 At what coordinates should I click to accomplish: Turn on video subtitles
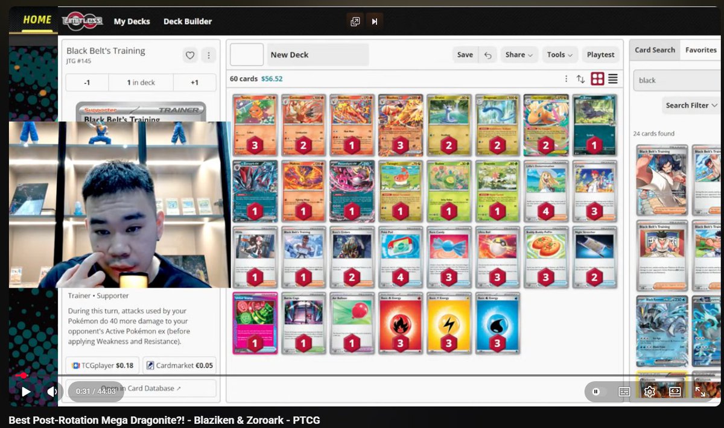click(624, 392)
